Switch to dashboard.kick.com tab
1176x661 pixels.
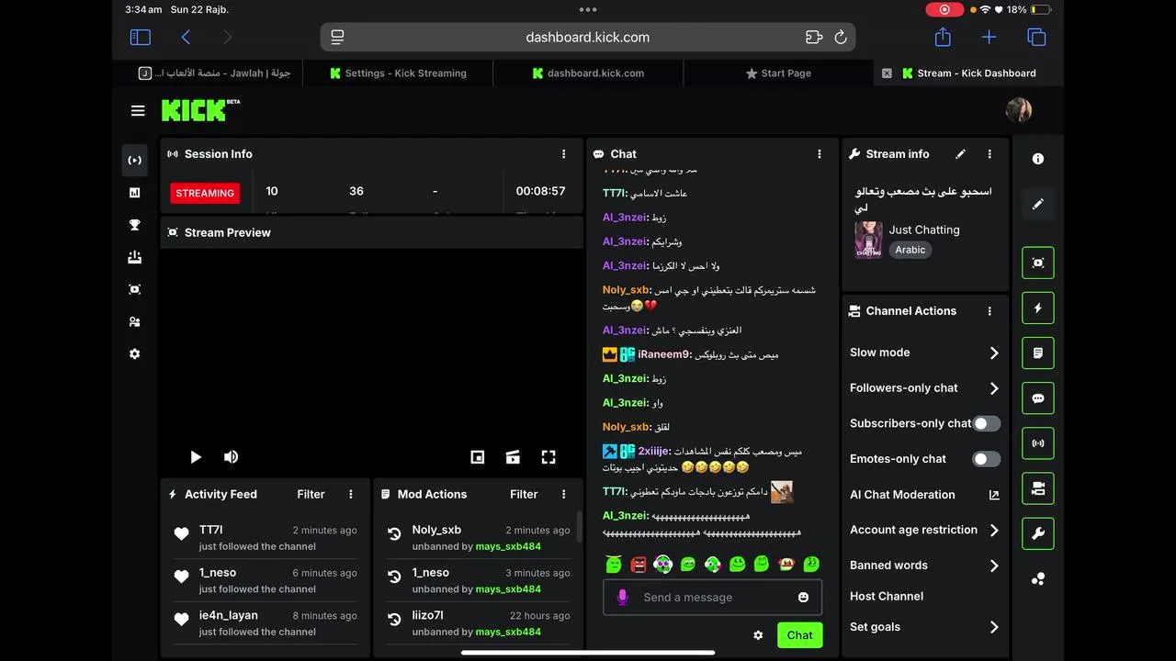click(x=588, y=73)
